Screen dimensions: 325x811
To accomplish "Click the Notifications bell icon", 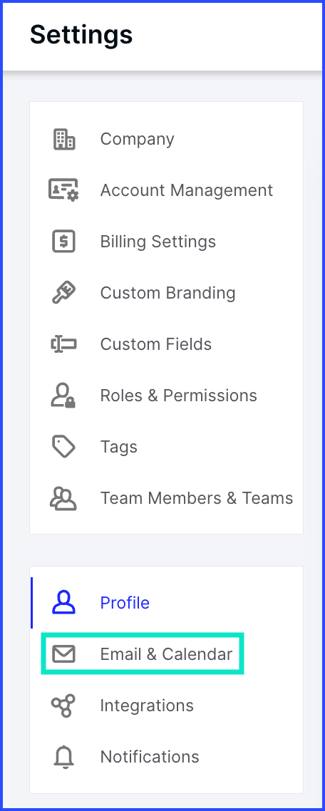I will (63, 757).
